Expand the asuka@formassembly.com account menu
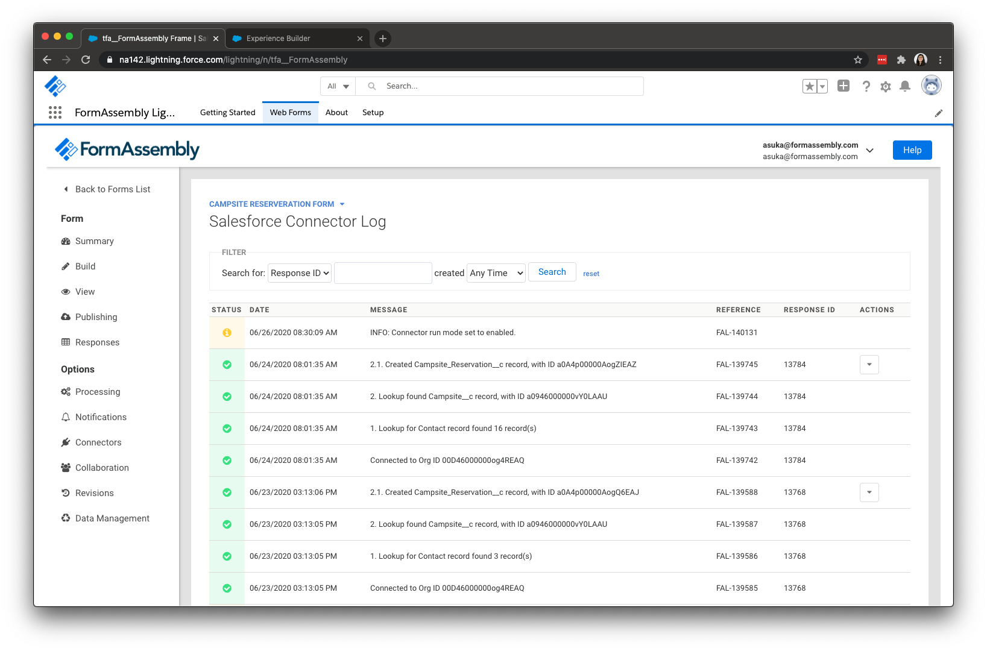 [869, 150]
